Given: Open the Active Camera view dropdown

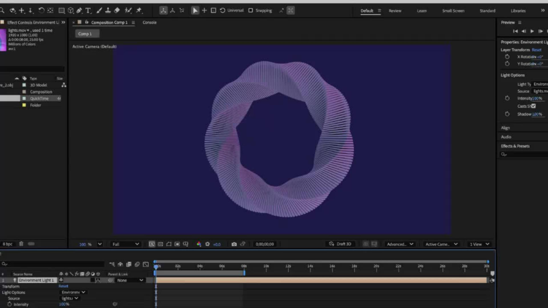Looking at the screenshot, I should pos(440,244).
